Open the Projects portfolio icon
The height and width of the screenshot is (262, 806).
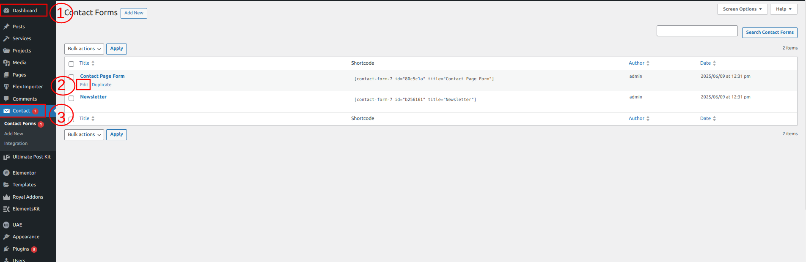pos(6,51)
